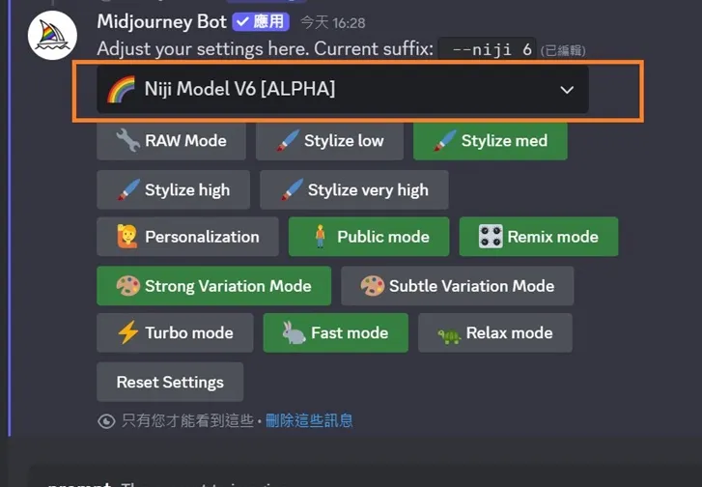
Task: Switch to Subtle Variation Mode
Action: click(x=457, y=286)
